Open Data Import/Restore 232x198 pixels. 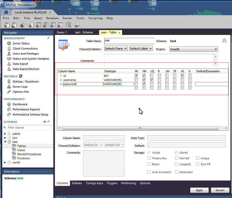pos(26,69)
